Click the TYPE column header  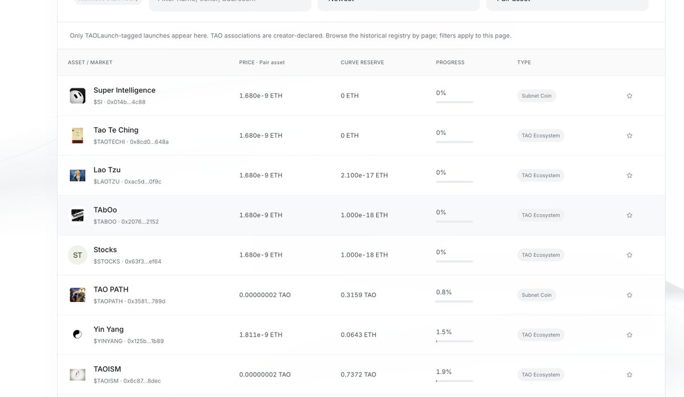tap(524, 63)
